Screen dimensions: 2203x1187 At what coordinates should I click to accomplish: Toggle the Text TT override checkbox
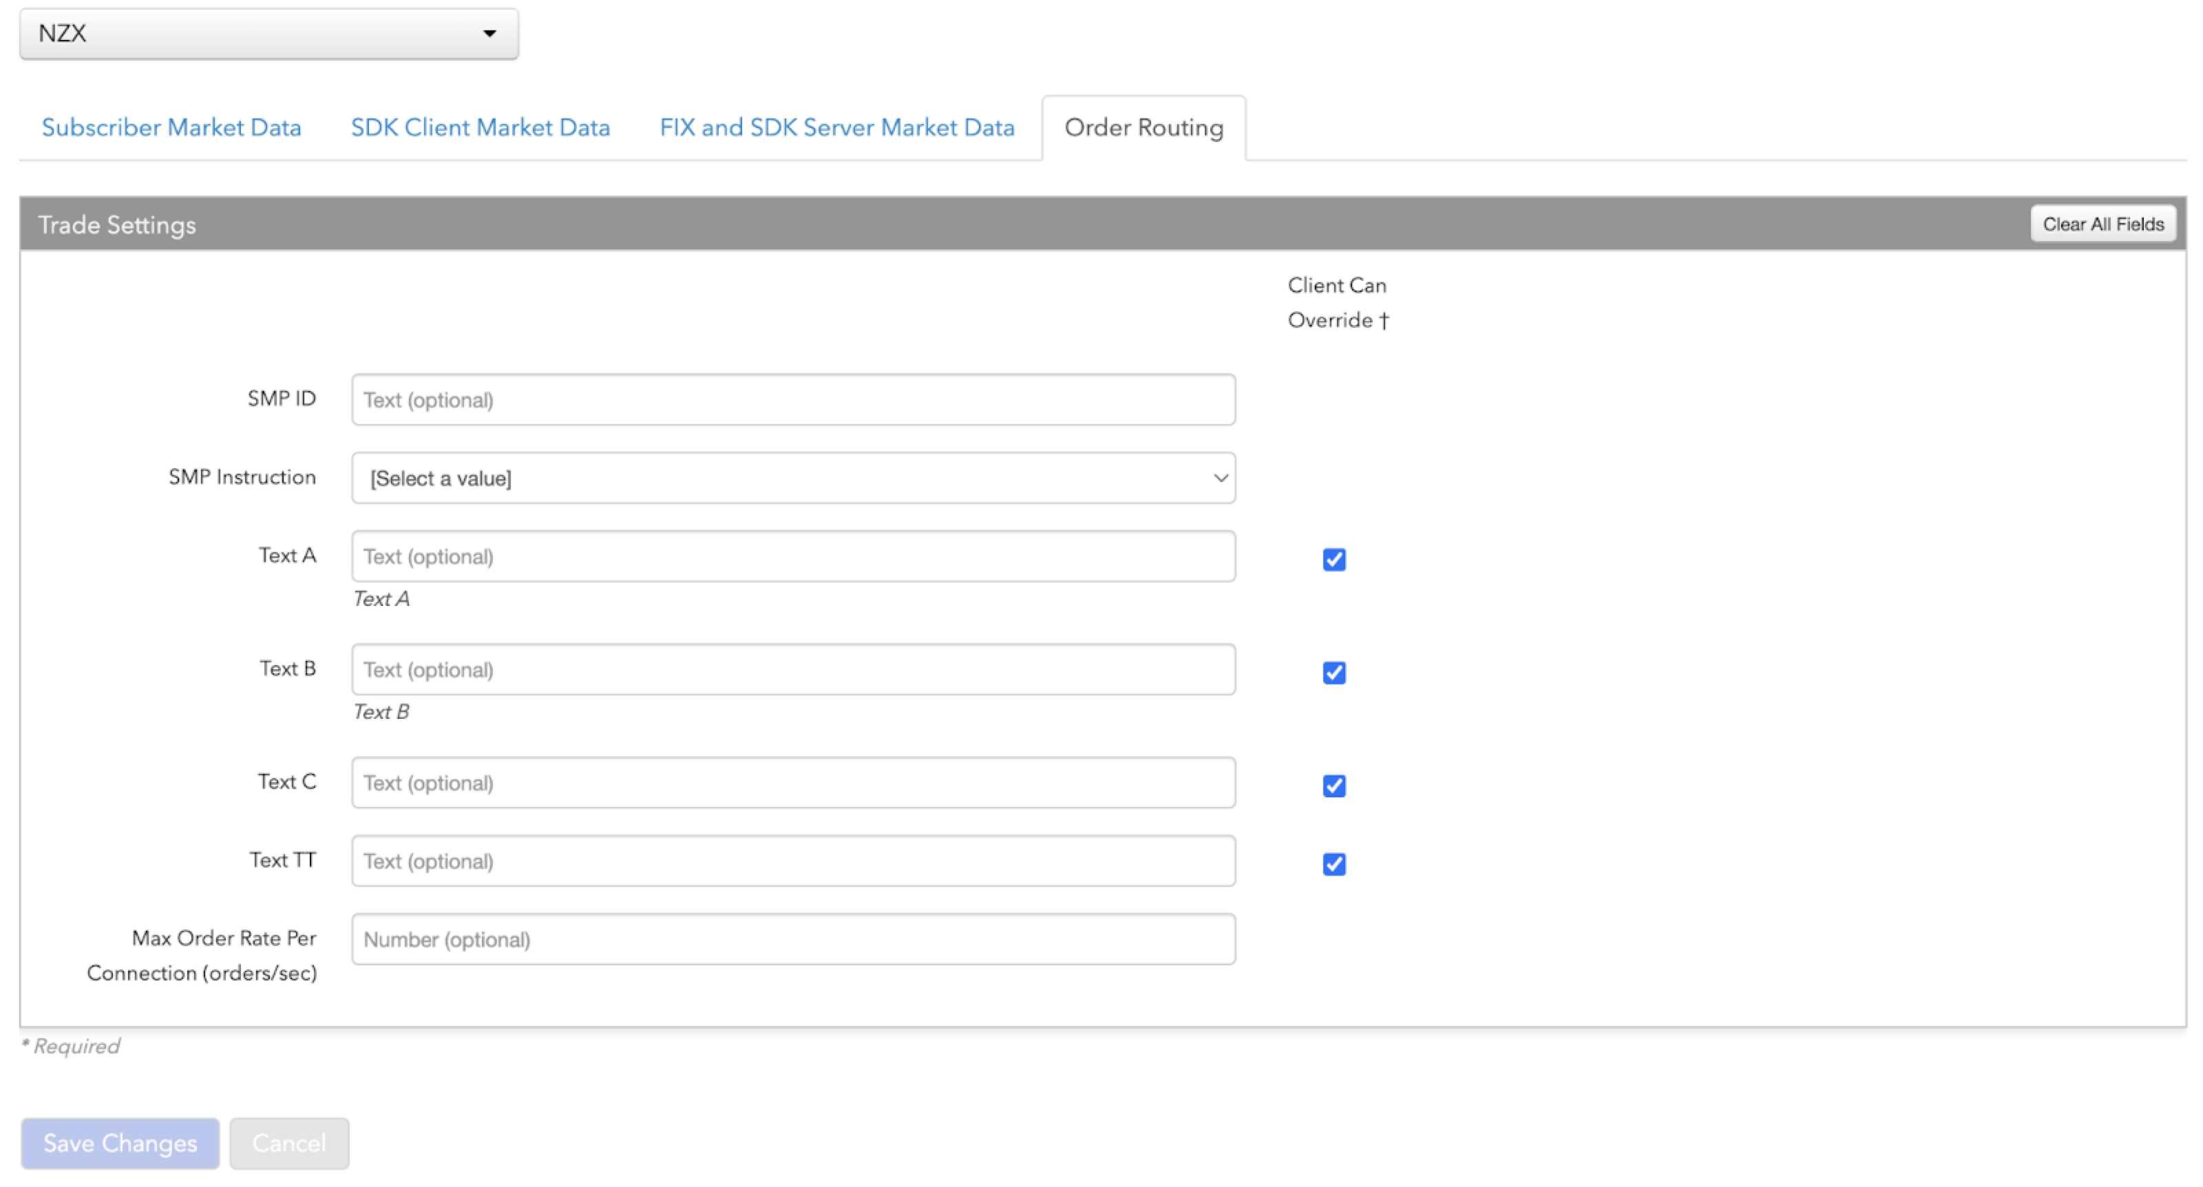pyautogui.click(x=1334, y=865)
